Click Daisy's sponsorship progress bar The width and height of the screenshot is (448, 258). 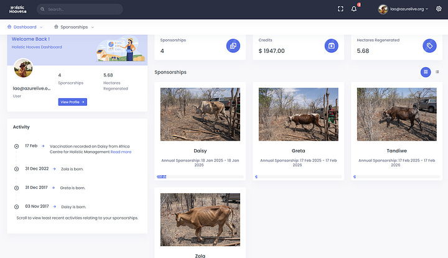pos(200,177)
